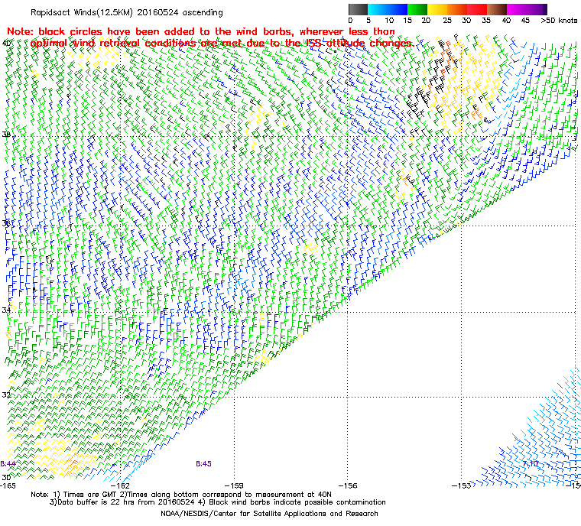This screenshot has width=581, height=526.
Task: Click the 30 latitude axis label
Action: coord(6,477)
